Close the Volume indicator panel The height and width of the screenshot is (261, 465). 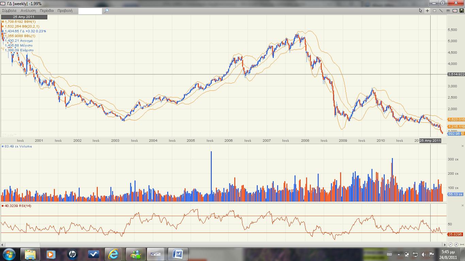462,146
